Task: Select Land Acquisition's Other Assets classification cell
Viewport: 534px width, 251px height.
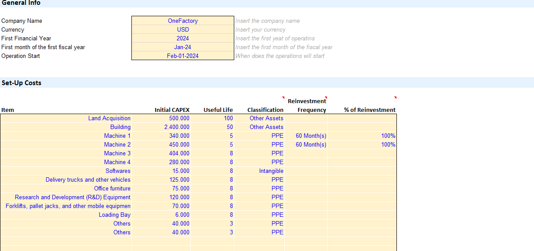Action: pyautogui.click(x=259, y=118)
